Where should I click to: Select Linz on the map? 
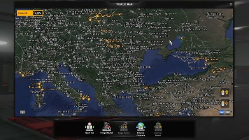coord(68,42)
